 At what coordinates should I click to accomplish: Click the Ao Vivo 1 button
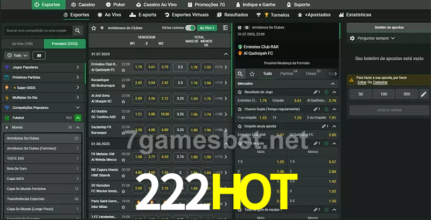pyautogui.click(x=207, y=28)
